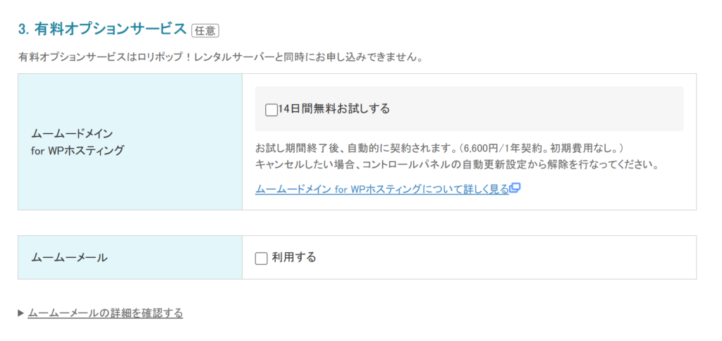Enable the ムームーメール 利用する checkbox
The width and height of the screenshot is (722, 341).
click(262, 258)
